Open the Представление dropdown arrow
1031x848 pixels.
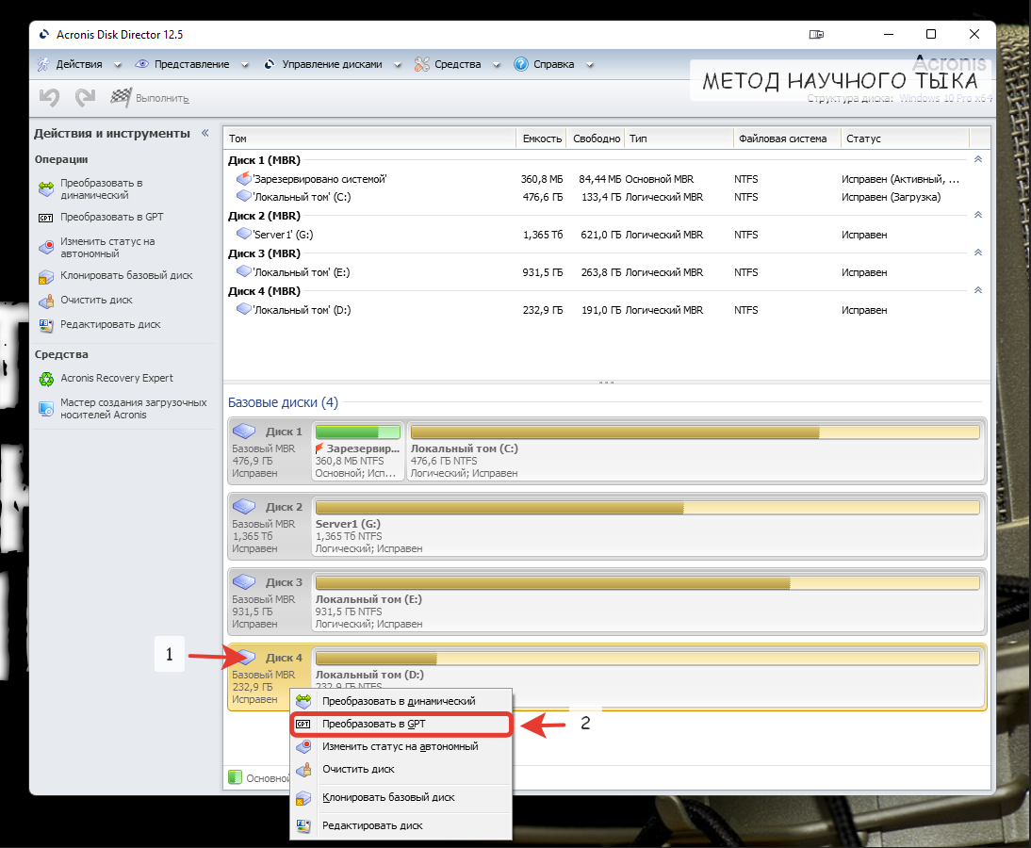pos(245,65)
